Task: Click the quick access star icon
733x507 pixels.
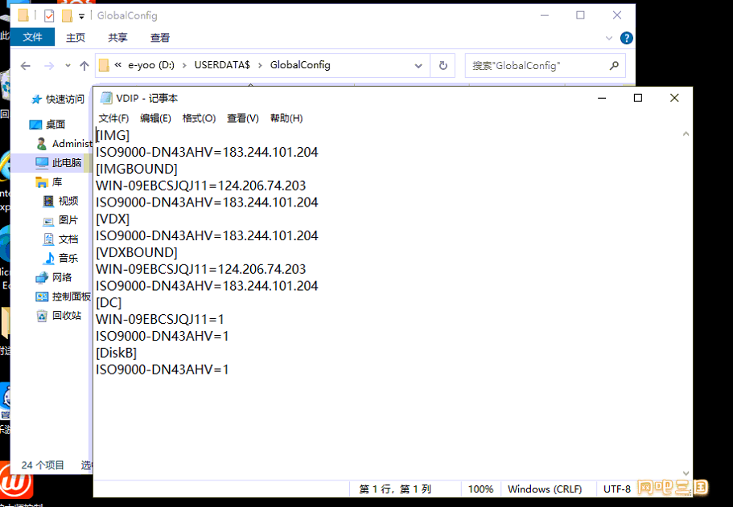Action: [36, 99]
